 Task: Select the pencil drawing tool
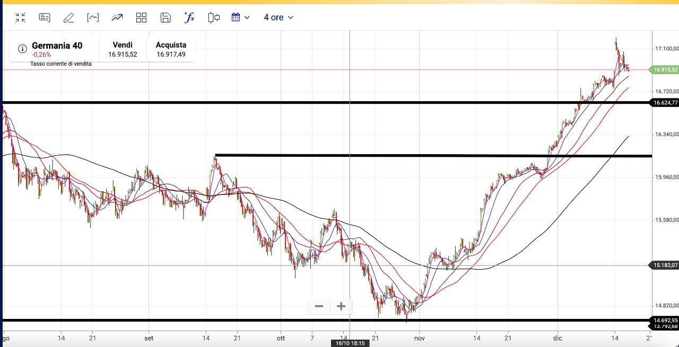coord(68,17)
